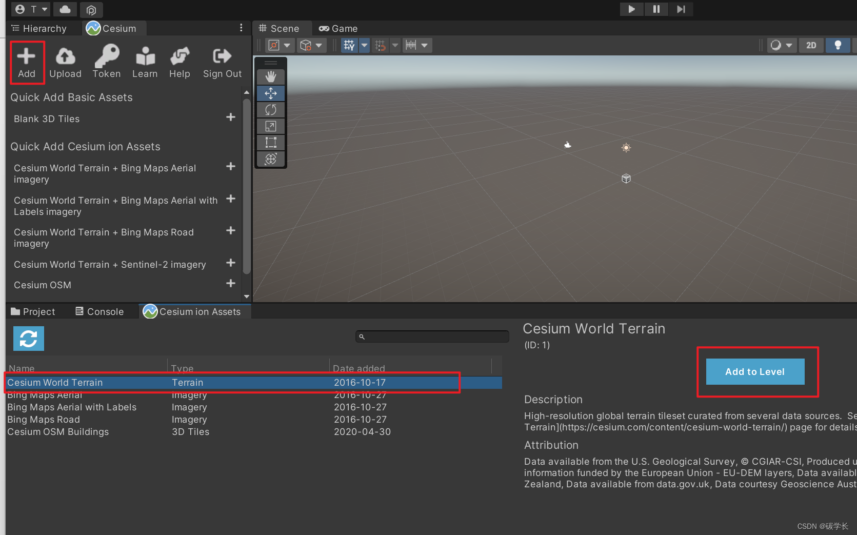Click the Add button in Cesium panel
This screenshot has width=857, height=535.
coord(27,62)
